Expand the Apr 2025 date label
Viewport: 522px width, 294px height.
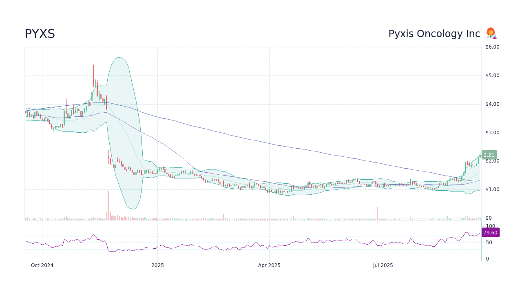pos(269,265)
